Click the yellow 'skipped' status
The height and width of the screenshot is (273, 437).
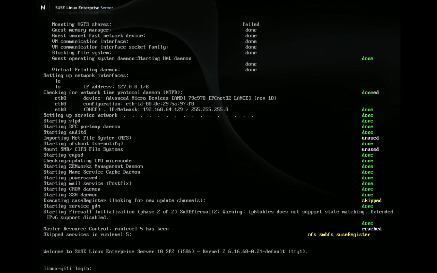click(x=372, y=201)
